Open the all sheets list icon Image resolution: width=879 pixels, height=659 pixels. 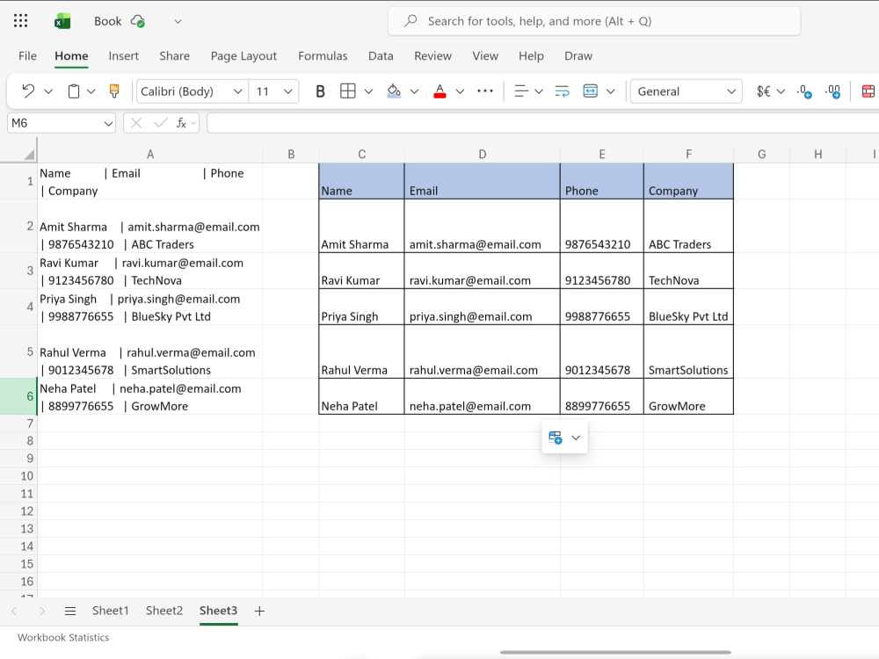(70, 611)
